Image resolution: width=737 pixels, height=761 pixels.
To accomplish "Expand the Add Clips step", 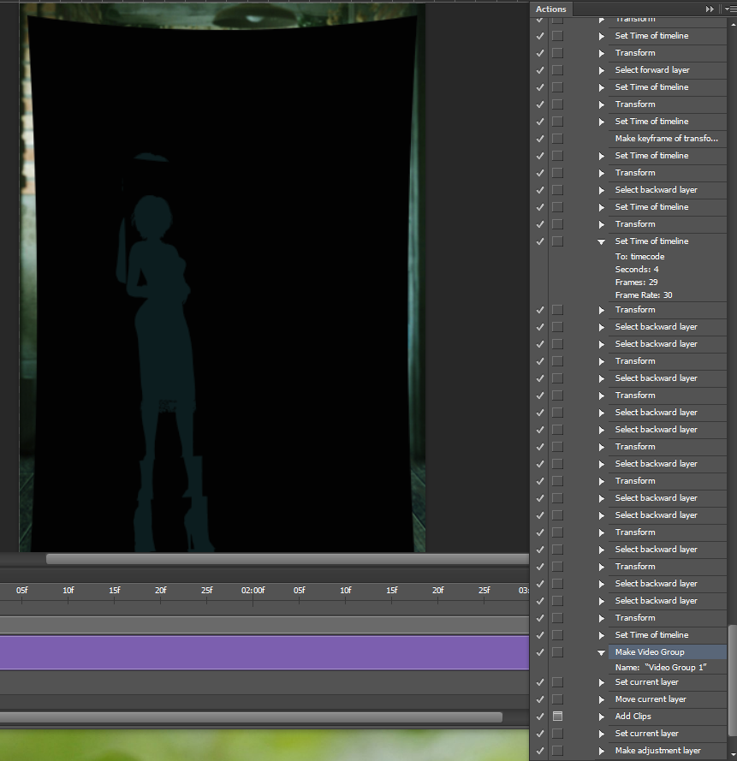I will (601, 716).
